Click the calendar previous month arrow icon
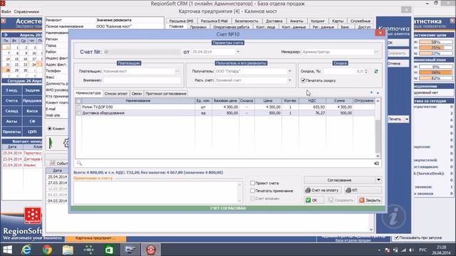This screenshot has height=256, width=456. click(x=5, y=35)
